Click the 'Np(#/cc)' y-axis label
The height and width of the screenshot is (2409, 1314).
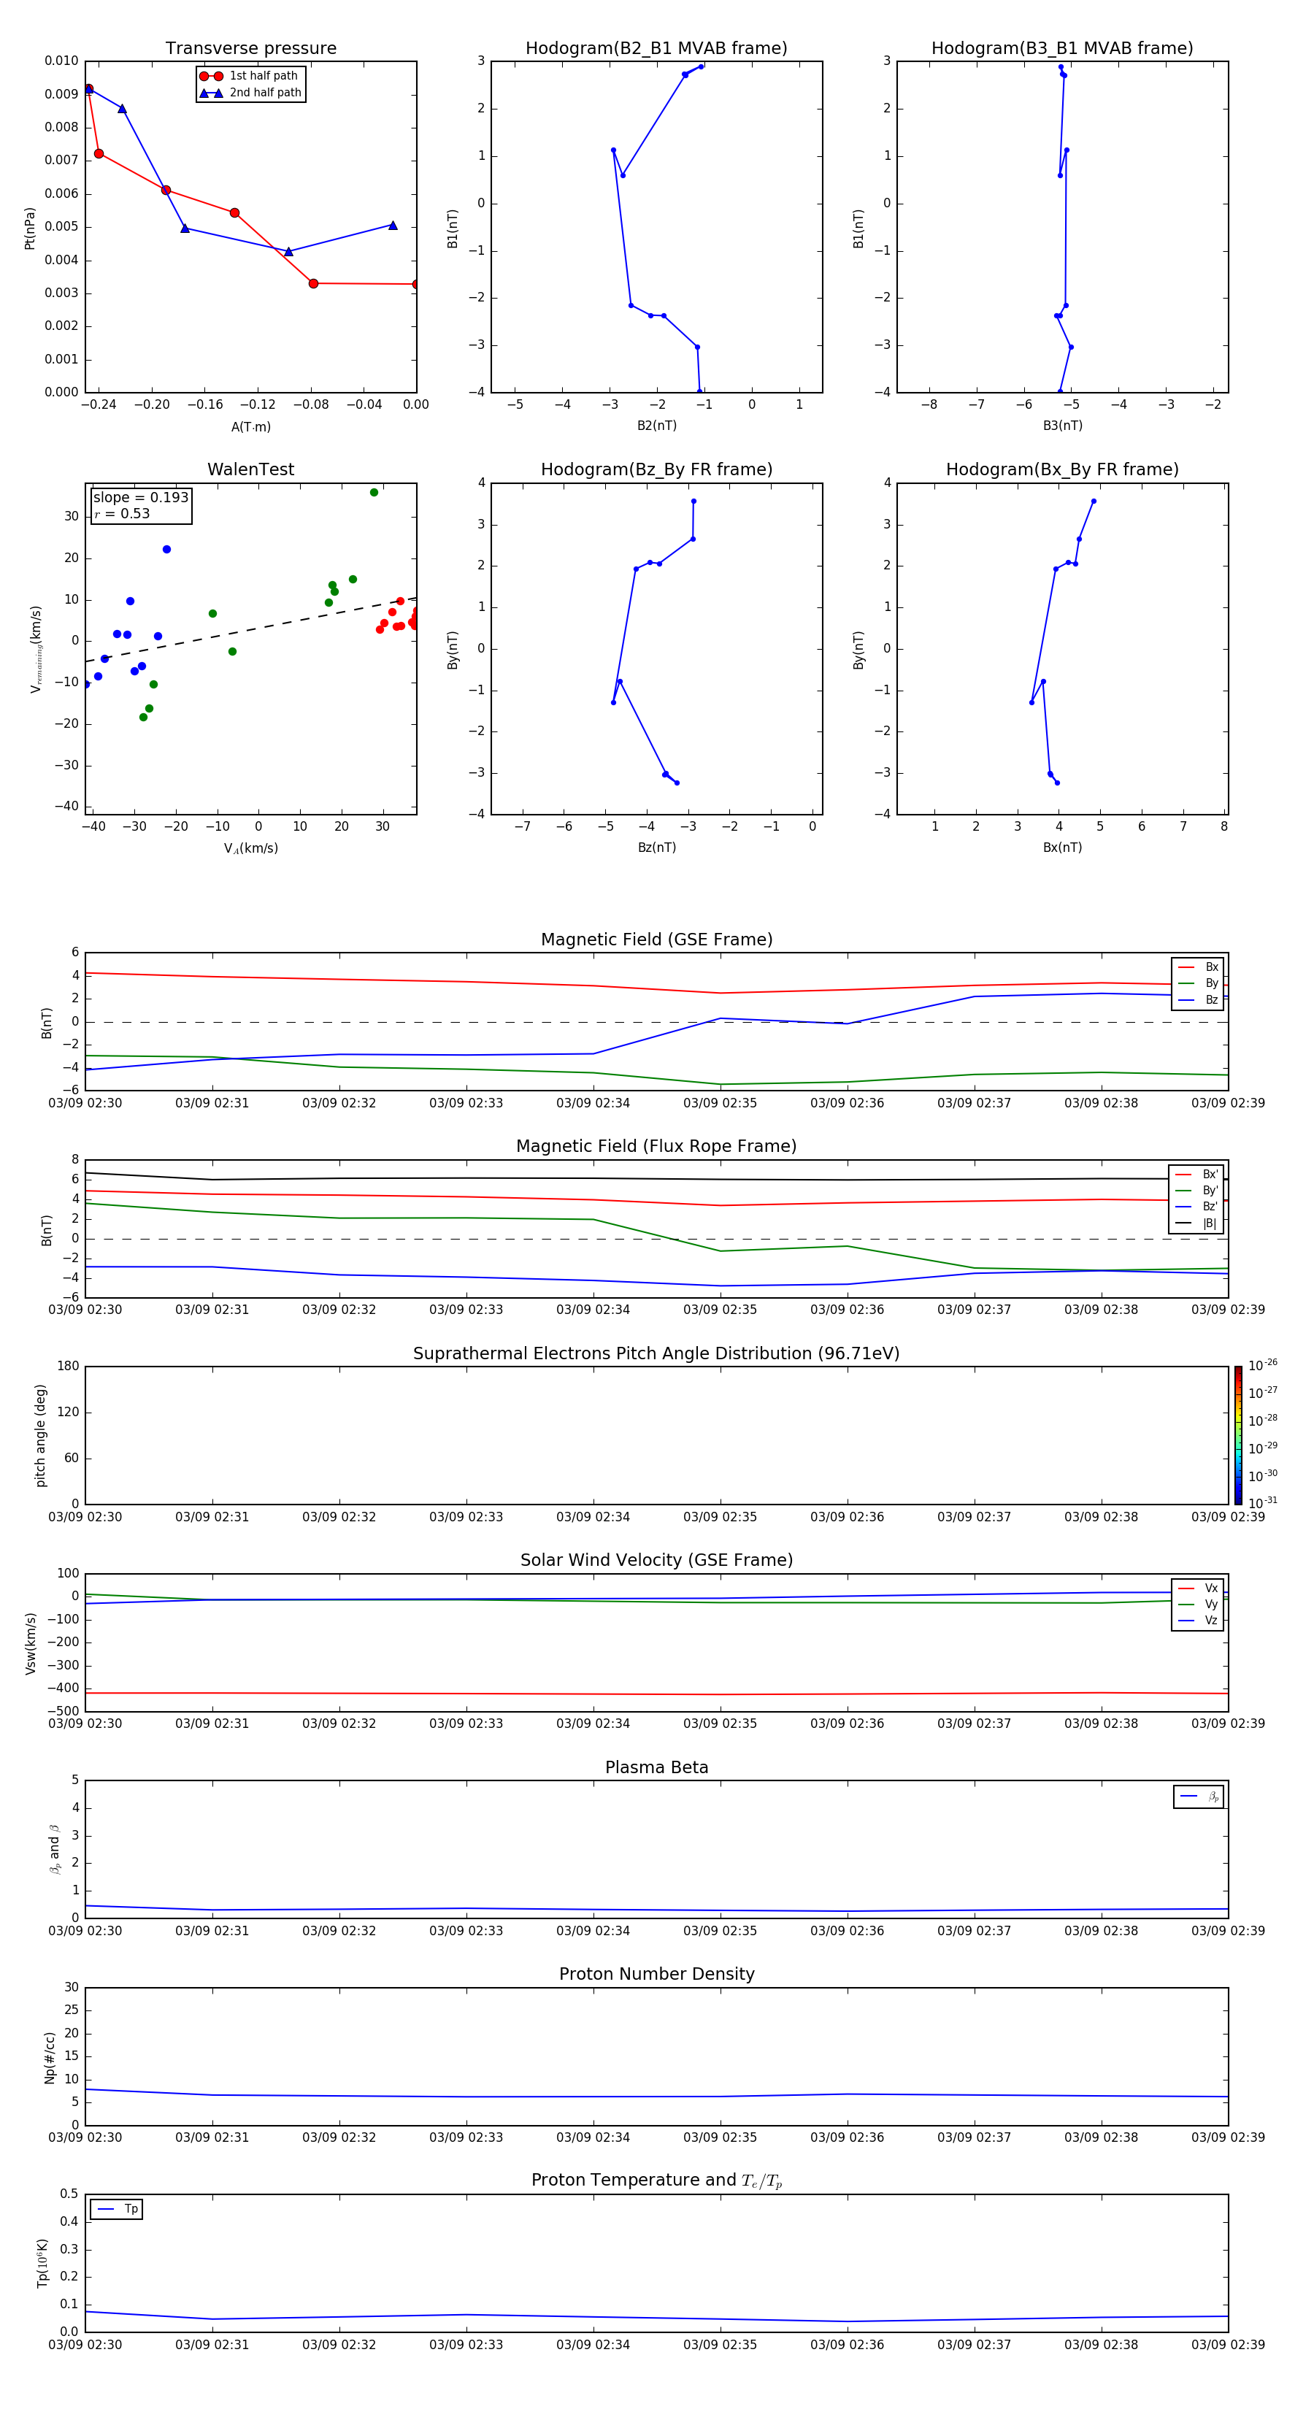point(50,2057)
